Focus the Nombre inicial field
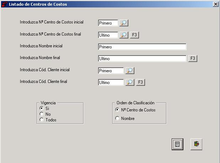Viewport: 220px width, 163px height. 142,47
